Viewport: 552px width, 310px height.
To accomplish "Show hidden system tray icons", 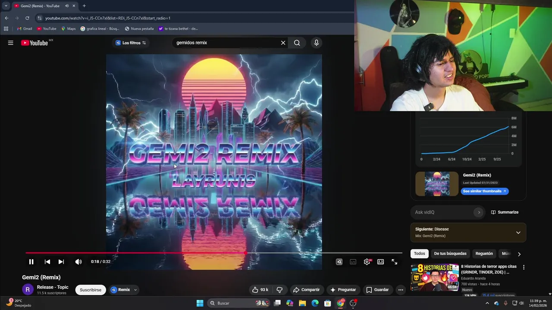I will (x=487, y=303).
